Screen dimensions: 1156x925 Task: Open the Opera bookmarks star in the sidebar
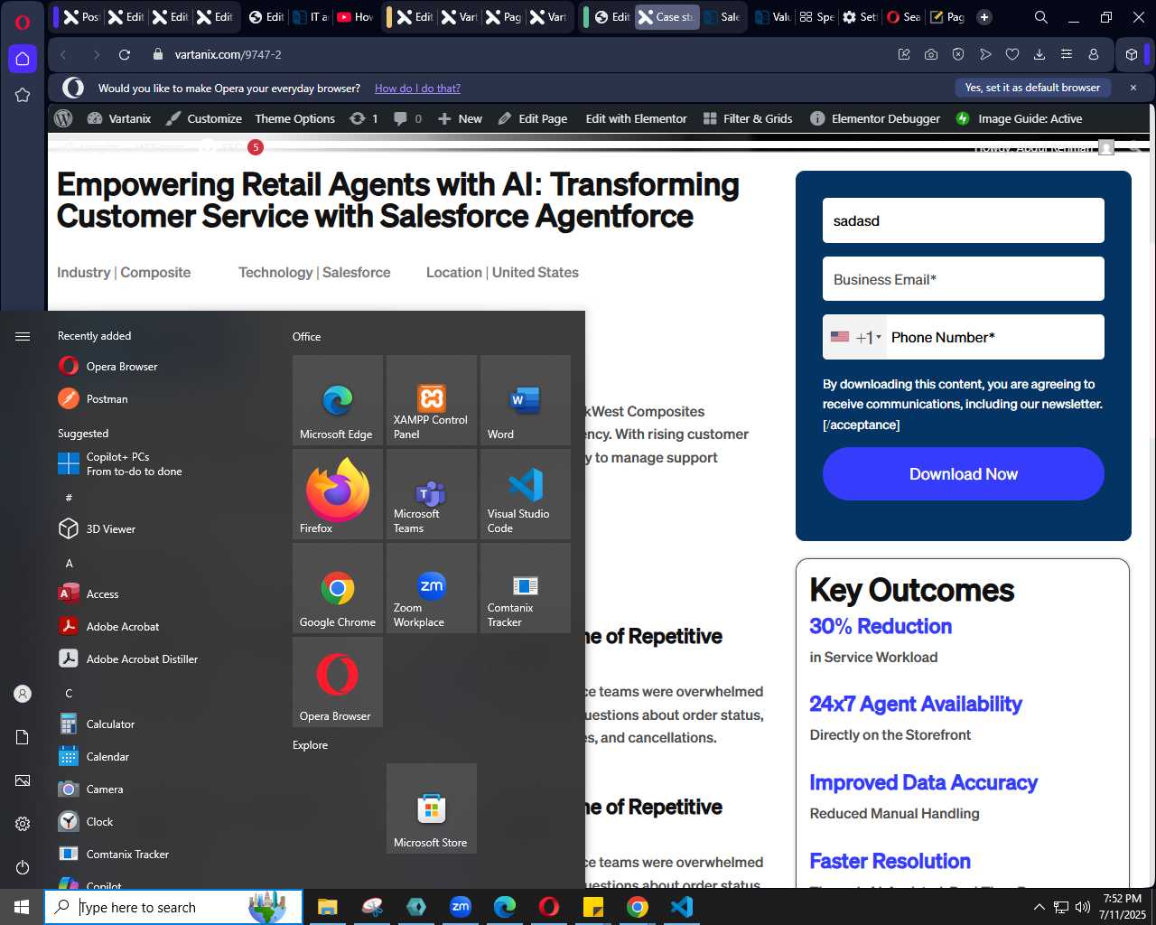(x=23, y=95)
